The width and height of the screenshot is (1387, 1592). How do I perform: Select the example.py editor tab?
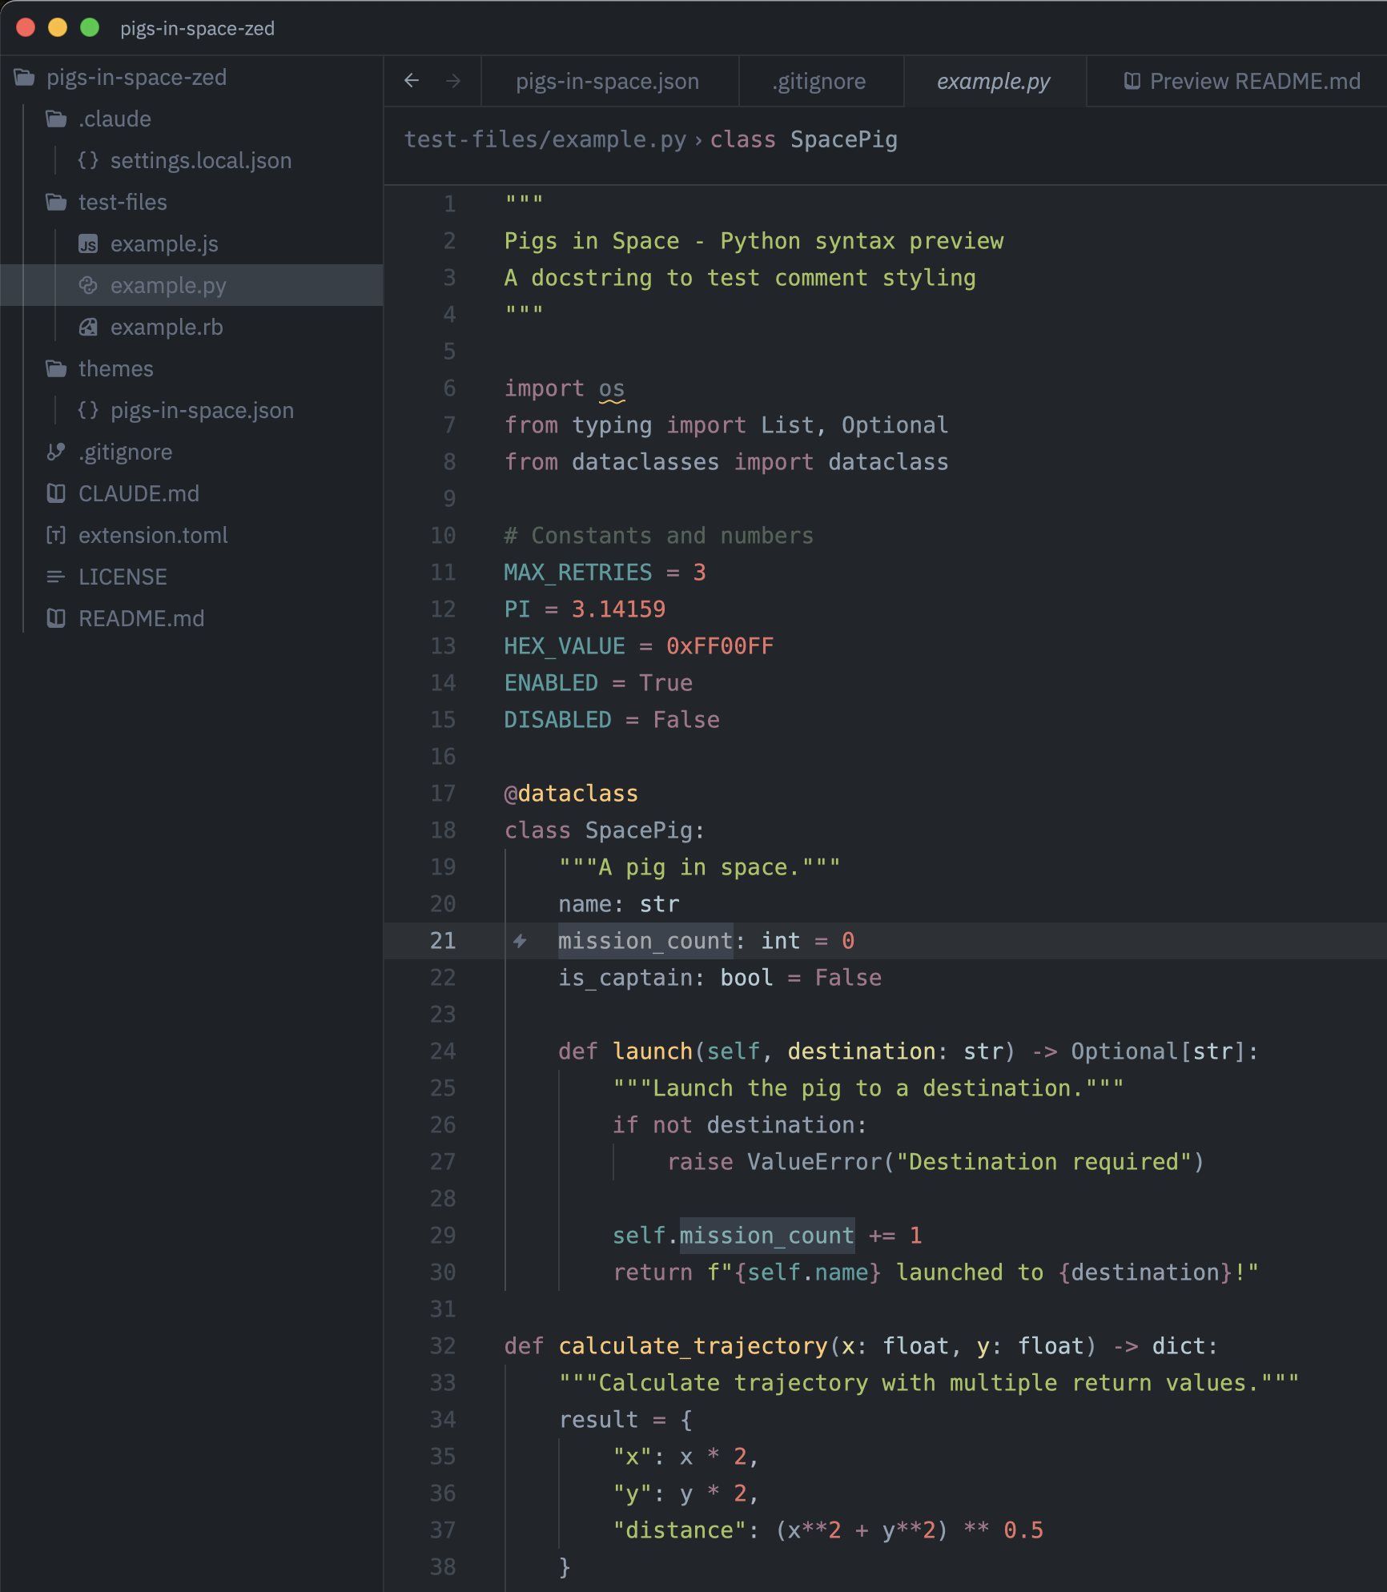pyautogui.click(x=994, y=81)
